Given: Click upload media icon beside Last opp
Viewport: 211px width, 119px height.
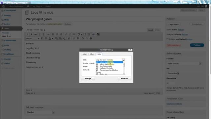Looking at the screenshot, I should (x=42, y=30).
